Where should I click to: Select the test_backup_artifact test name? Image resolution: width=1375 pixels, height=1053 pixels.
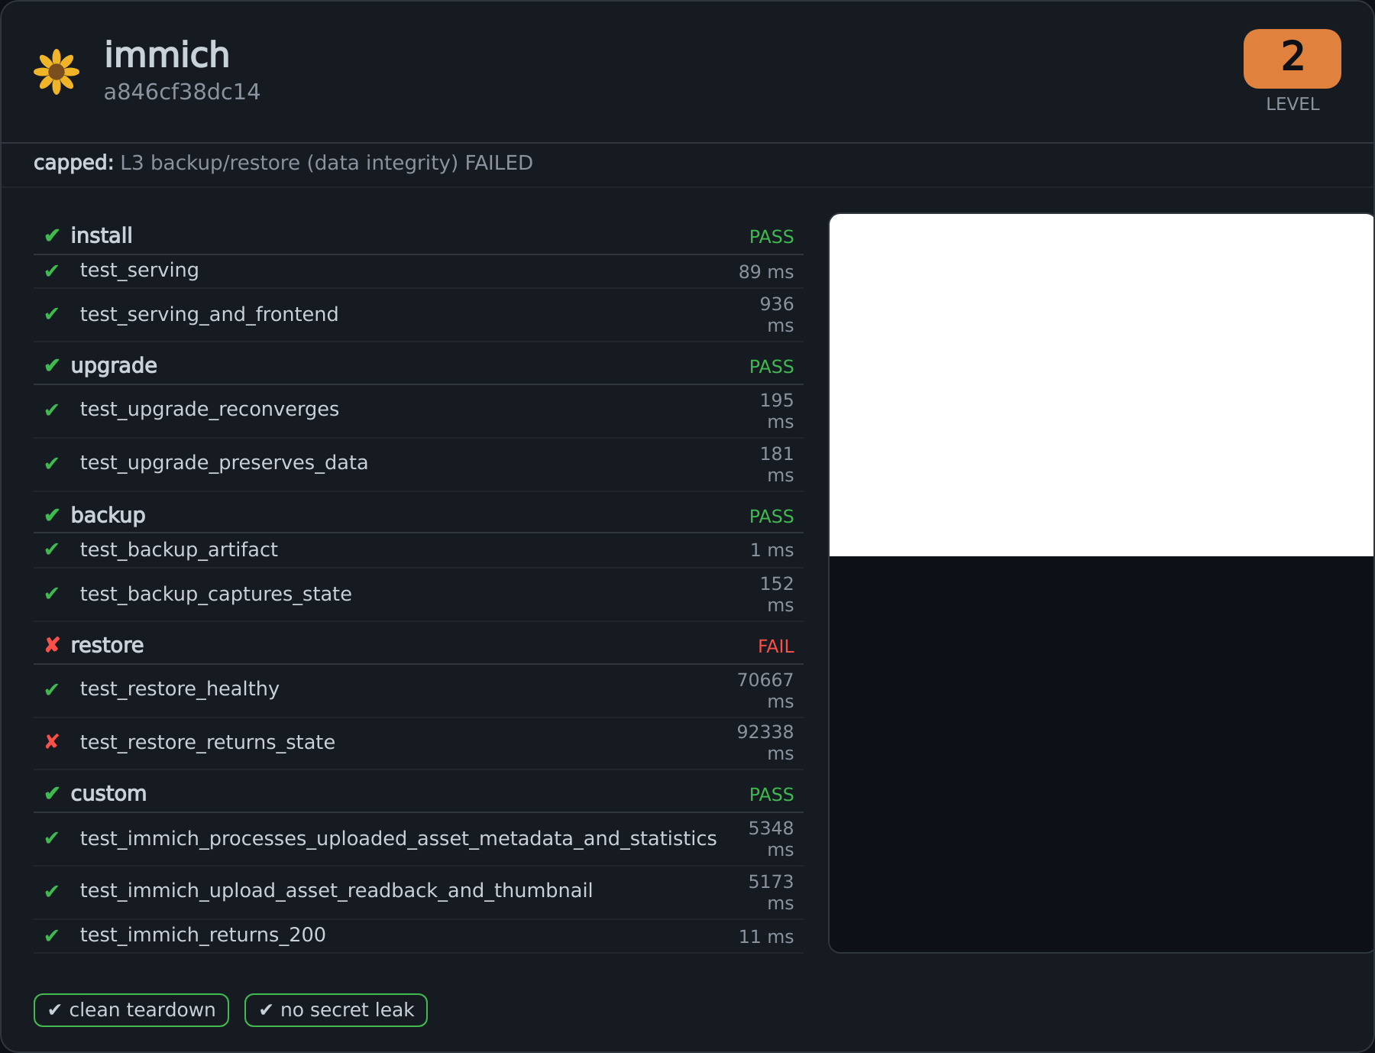(179, 549)
